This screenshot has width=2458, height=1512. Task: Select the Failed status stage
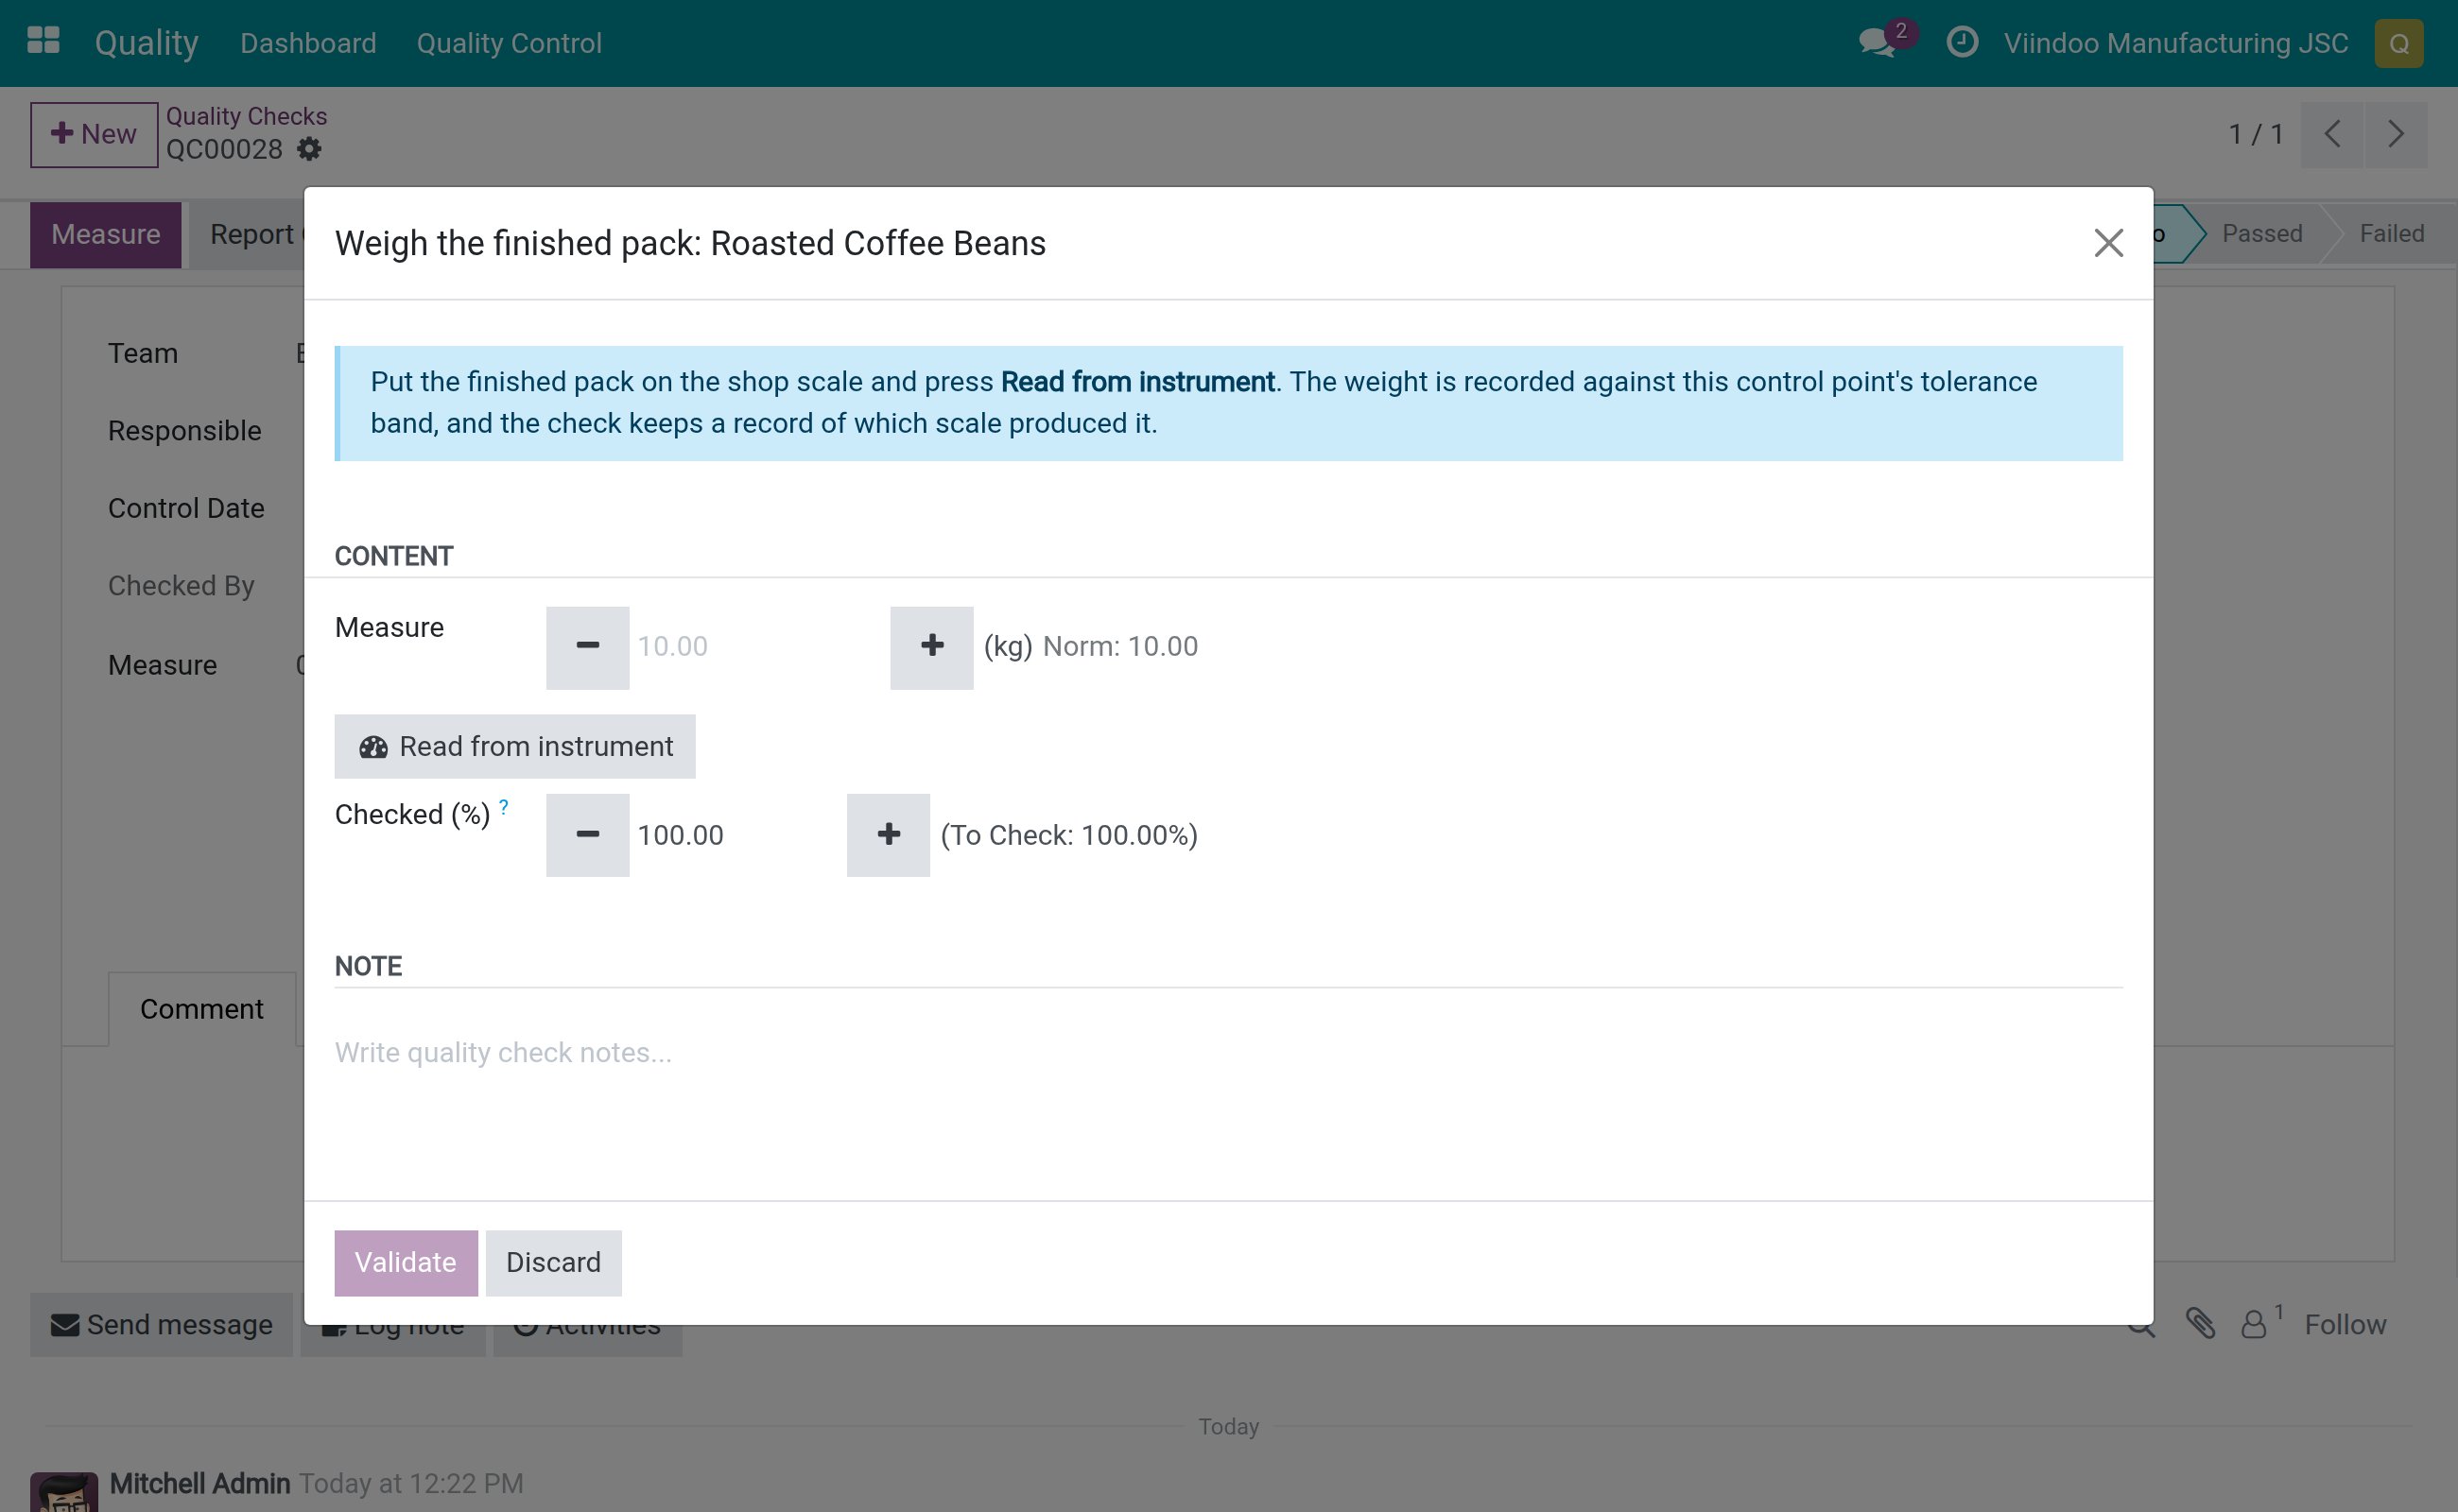click(2391, 233)
